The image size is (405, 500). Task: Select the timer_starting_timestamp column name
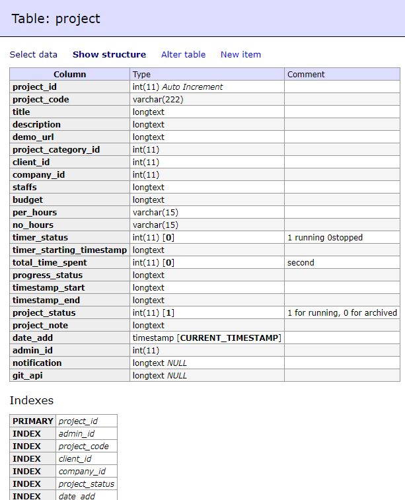point(70,250)
